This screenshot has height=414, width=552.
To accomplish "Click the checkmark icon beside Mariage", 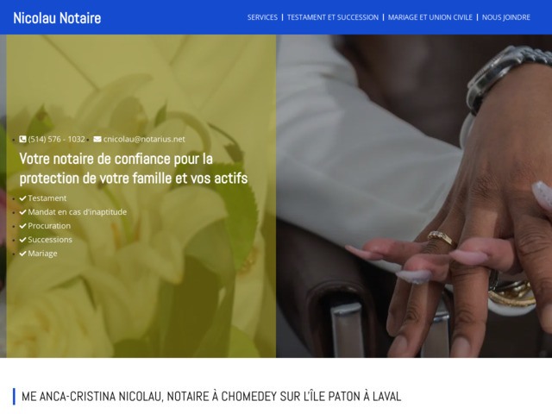I will [23, 254].
